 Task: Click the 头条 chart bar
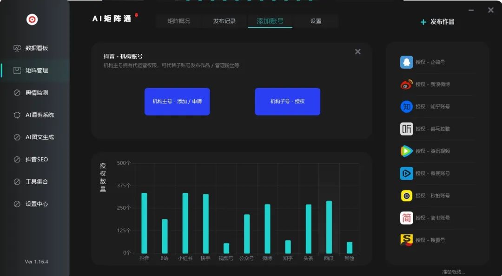(309, 229)
